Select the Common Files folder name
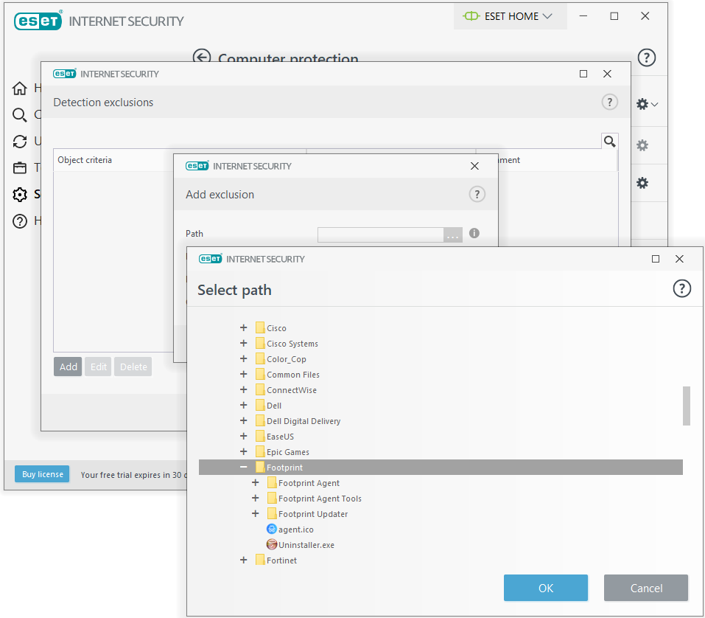This screenshot has width=705, height=618. (x=293, y=375)
